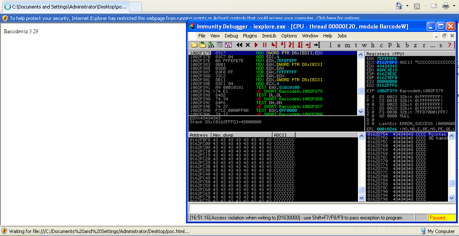Click the Step into icon
The image size is (459, 236).
(x=274, y=45)
